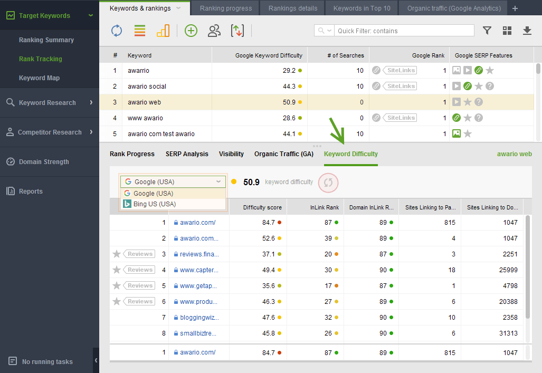This screenshot has width=542, height=373.
Task: Click the green link icon in awarrio row
Action: (x=479, y=71)
